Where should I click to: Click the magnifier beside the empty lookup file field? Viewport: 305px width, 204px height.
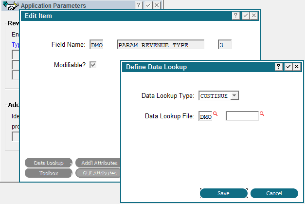coord(262,113)
